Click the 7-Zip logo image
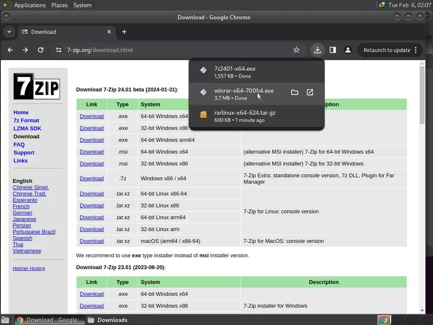The height and width of the screenshot is (325, 433). tap(37, 86)
